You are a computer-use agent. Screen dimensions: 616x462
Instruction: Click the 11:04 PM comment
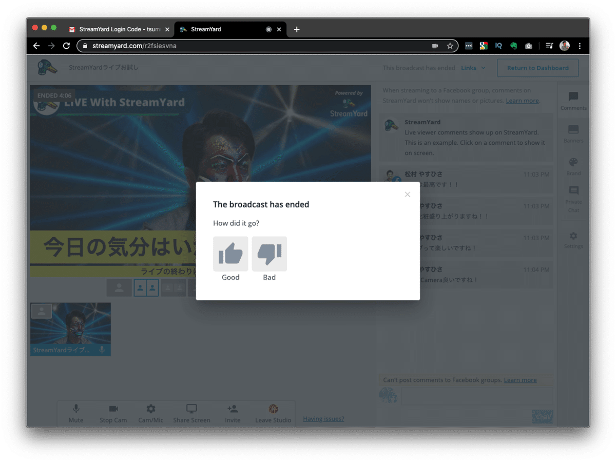pos(467,275)
